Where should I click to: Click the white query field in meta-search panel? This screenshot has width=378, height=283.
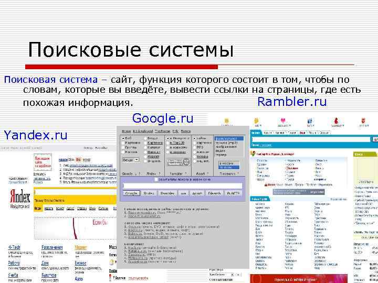(x=183, y=186)
